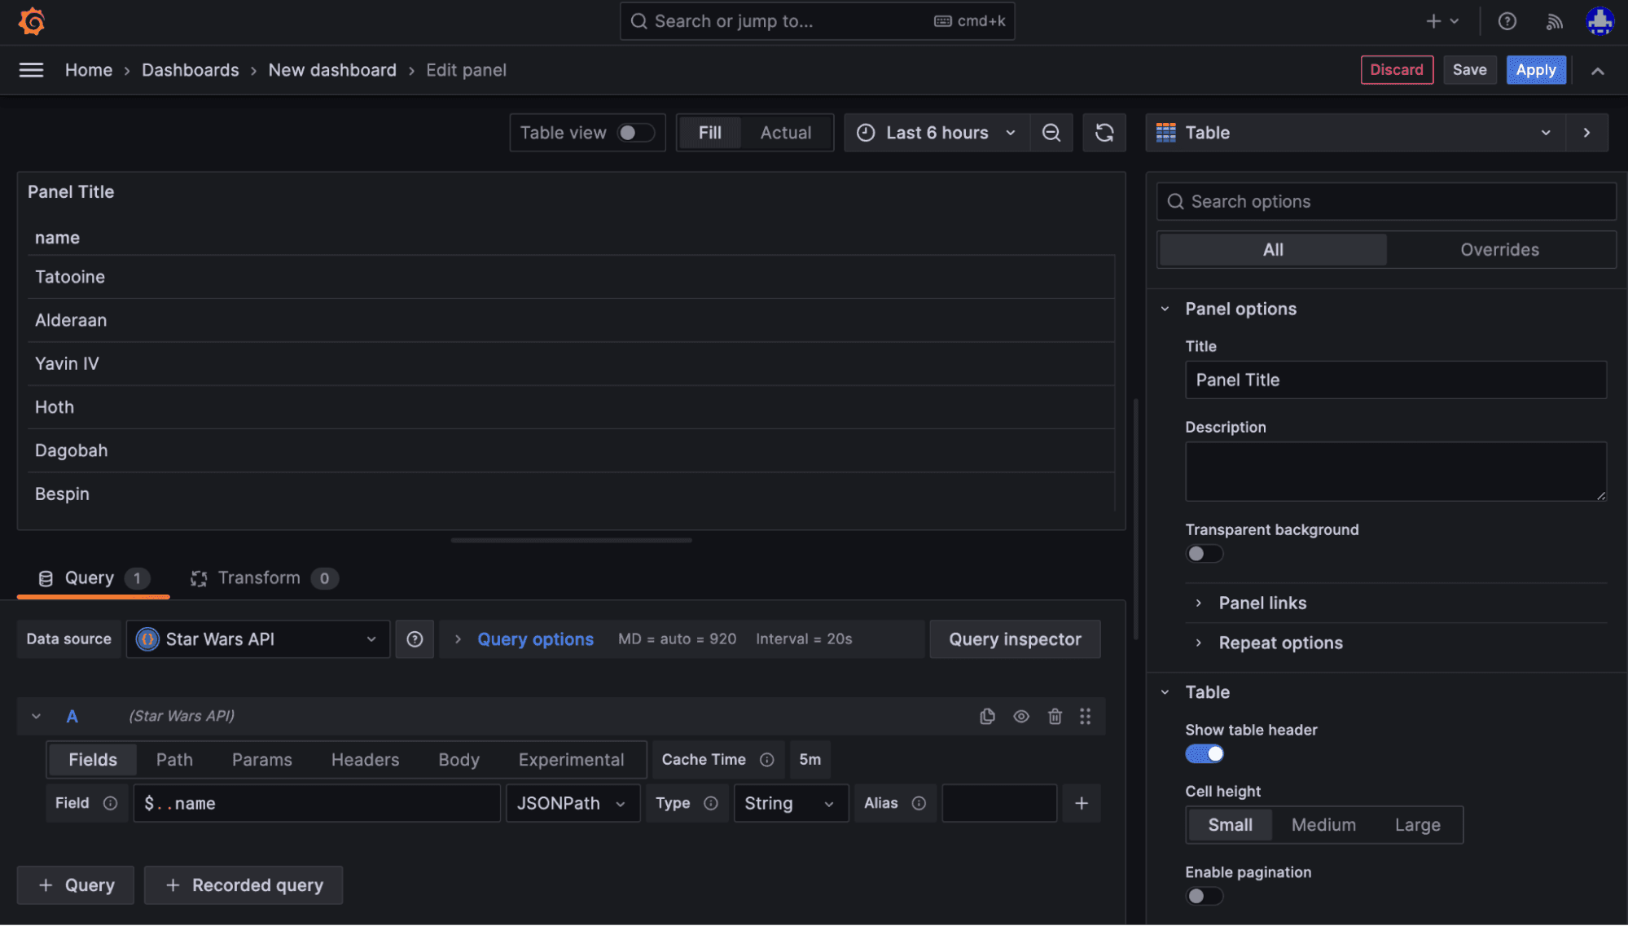The image size is (1628, 926).
Task: Hide query A results using the eye icon
Action: (1021, 716)
